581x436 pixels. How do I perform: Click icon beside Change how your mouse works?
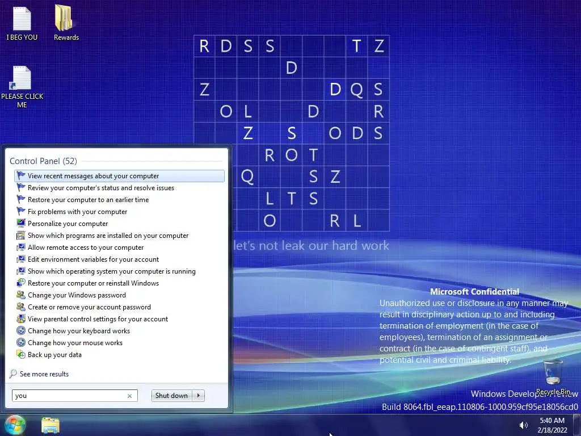[x=21, y=342]
